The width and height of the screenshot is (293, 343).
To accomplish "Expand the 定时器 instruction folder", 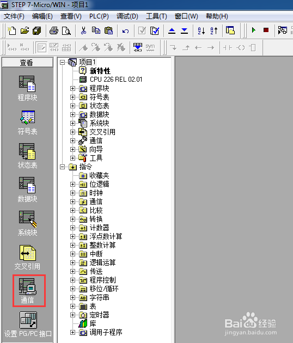I will (72, 315).
